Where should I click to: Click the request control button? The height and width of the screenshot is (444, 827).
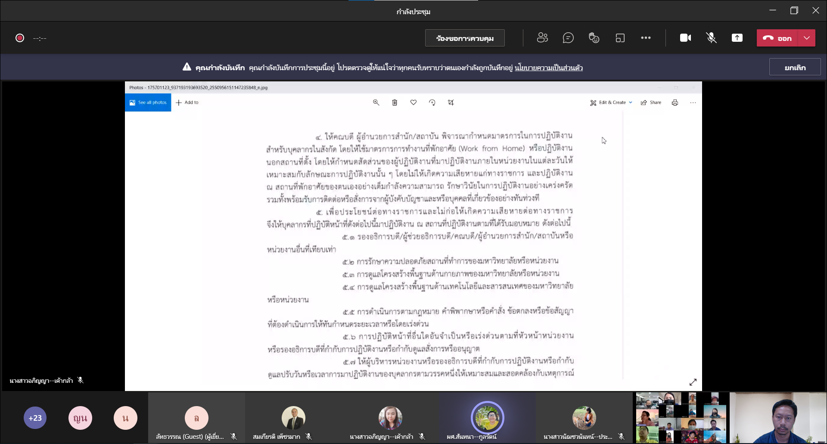point(465,38)
